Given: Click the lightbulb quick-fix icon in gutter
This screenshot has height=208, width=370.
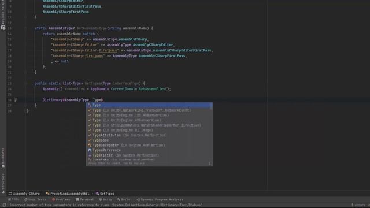Looking at the screenshot, I should [x=16, y=100].
